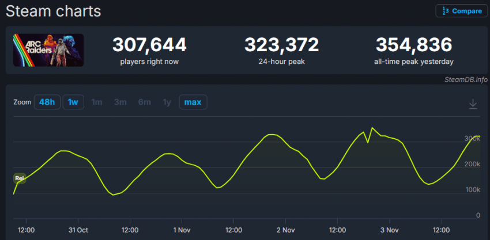Click the 354,836 all-time peak value
This screenshot has height=240, width=490.
point(413,45)
